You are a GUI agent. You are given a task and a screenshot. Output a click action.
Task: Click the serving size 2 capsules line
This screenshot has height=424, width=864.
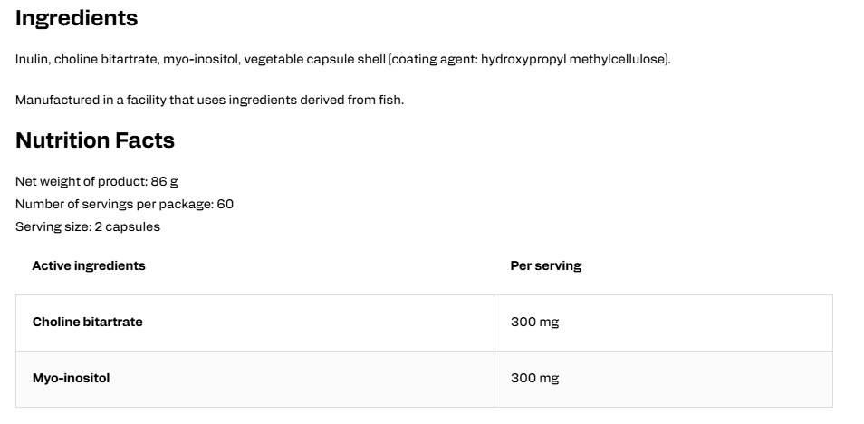click(x=88, y=227)
